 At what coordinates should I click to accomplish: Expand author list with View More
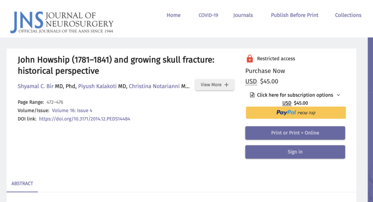point(214,85)
